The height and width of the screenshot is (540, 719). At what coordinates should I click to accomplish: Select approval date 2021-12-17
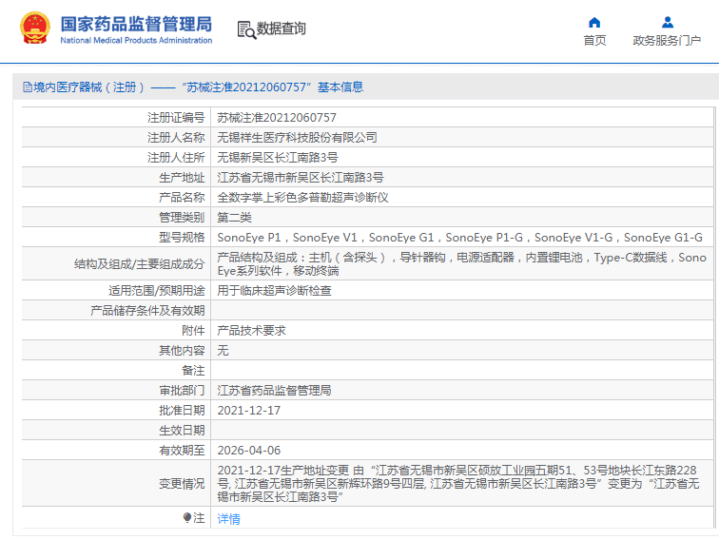pos(249,411)
